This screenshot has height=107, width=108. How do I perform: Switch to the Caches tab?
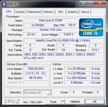pyautogui.click(x=20, y=12)
